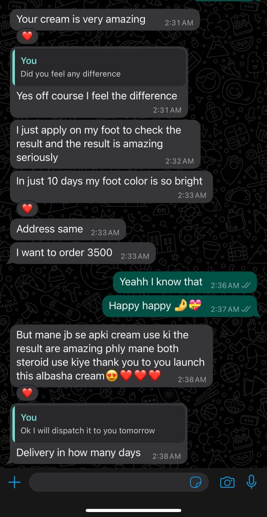This screenshot has height=517, width=267.
Task: Select the 'Your cream is very amazing' message
Action: [x=105, y=20]
